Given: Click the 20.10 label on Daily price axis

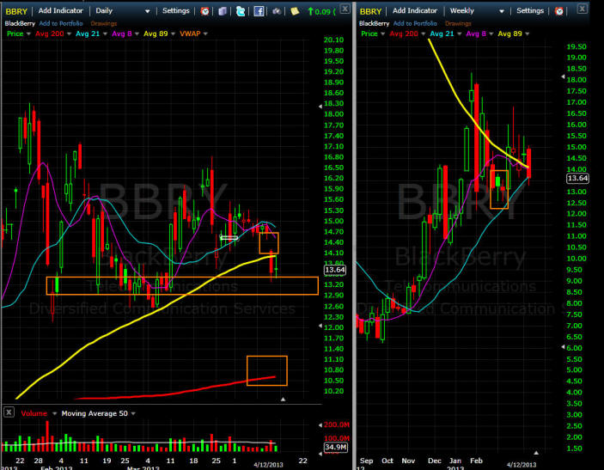Looking at the screenshot, I should [x=333, y=40].
